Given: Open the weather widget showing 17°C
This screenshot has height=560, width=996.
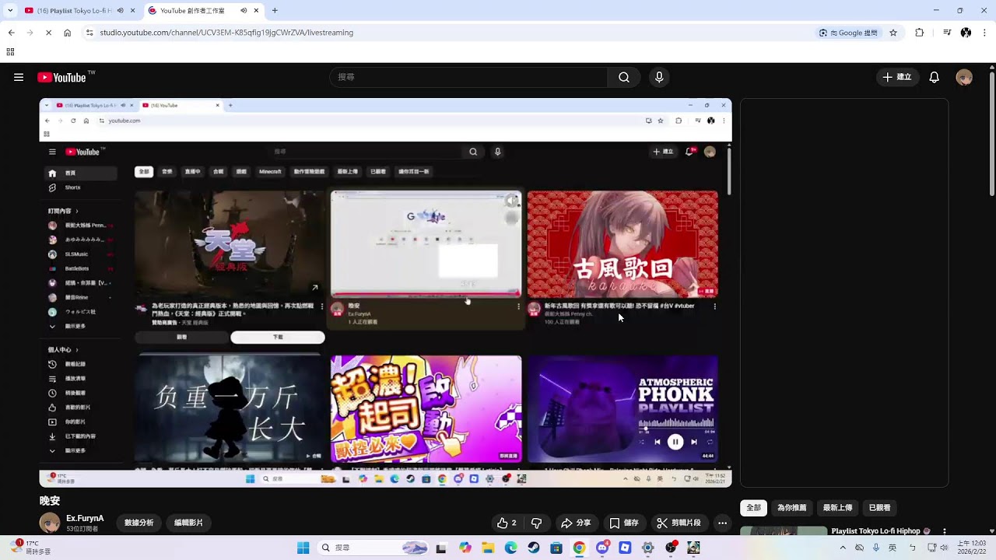Looking at the screenshot, I should tap(31, 548).
